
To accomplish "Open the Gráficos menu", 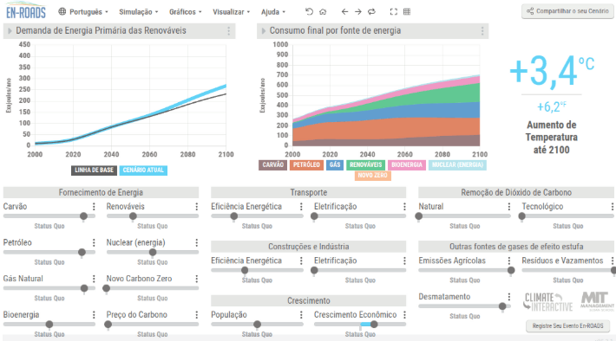I will [x=185, y=12].
